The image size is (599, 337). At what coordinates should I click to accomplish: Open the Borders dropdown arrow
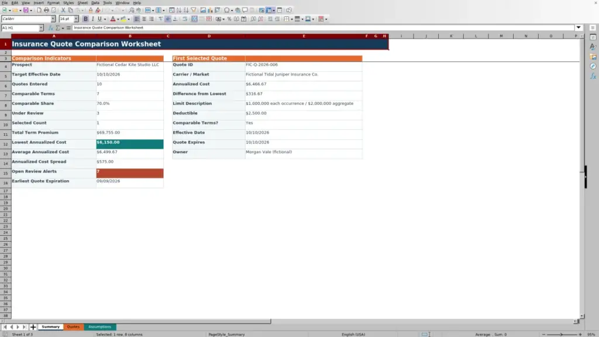[292, 19]
